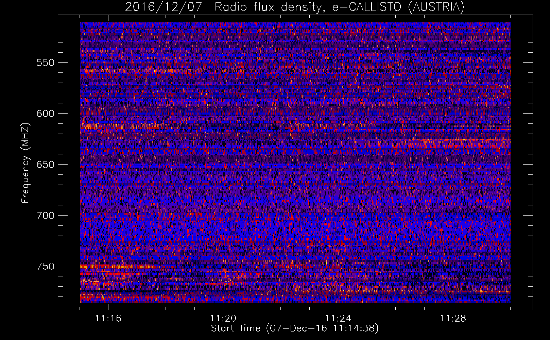The height and width of the screenshot is (340, 550).
Task: Click the plot title mentioning e-CALLISTO (AUSTRIA)
Action: tap(295, 7)
